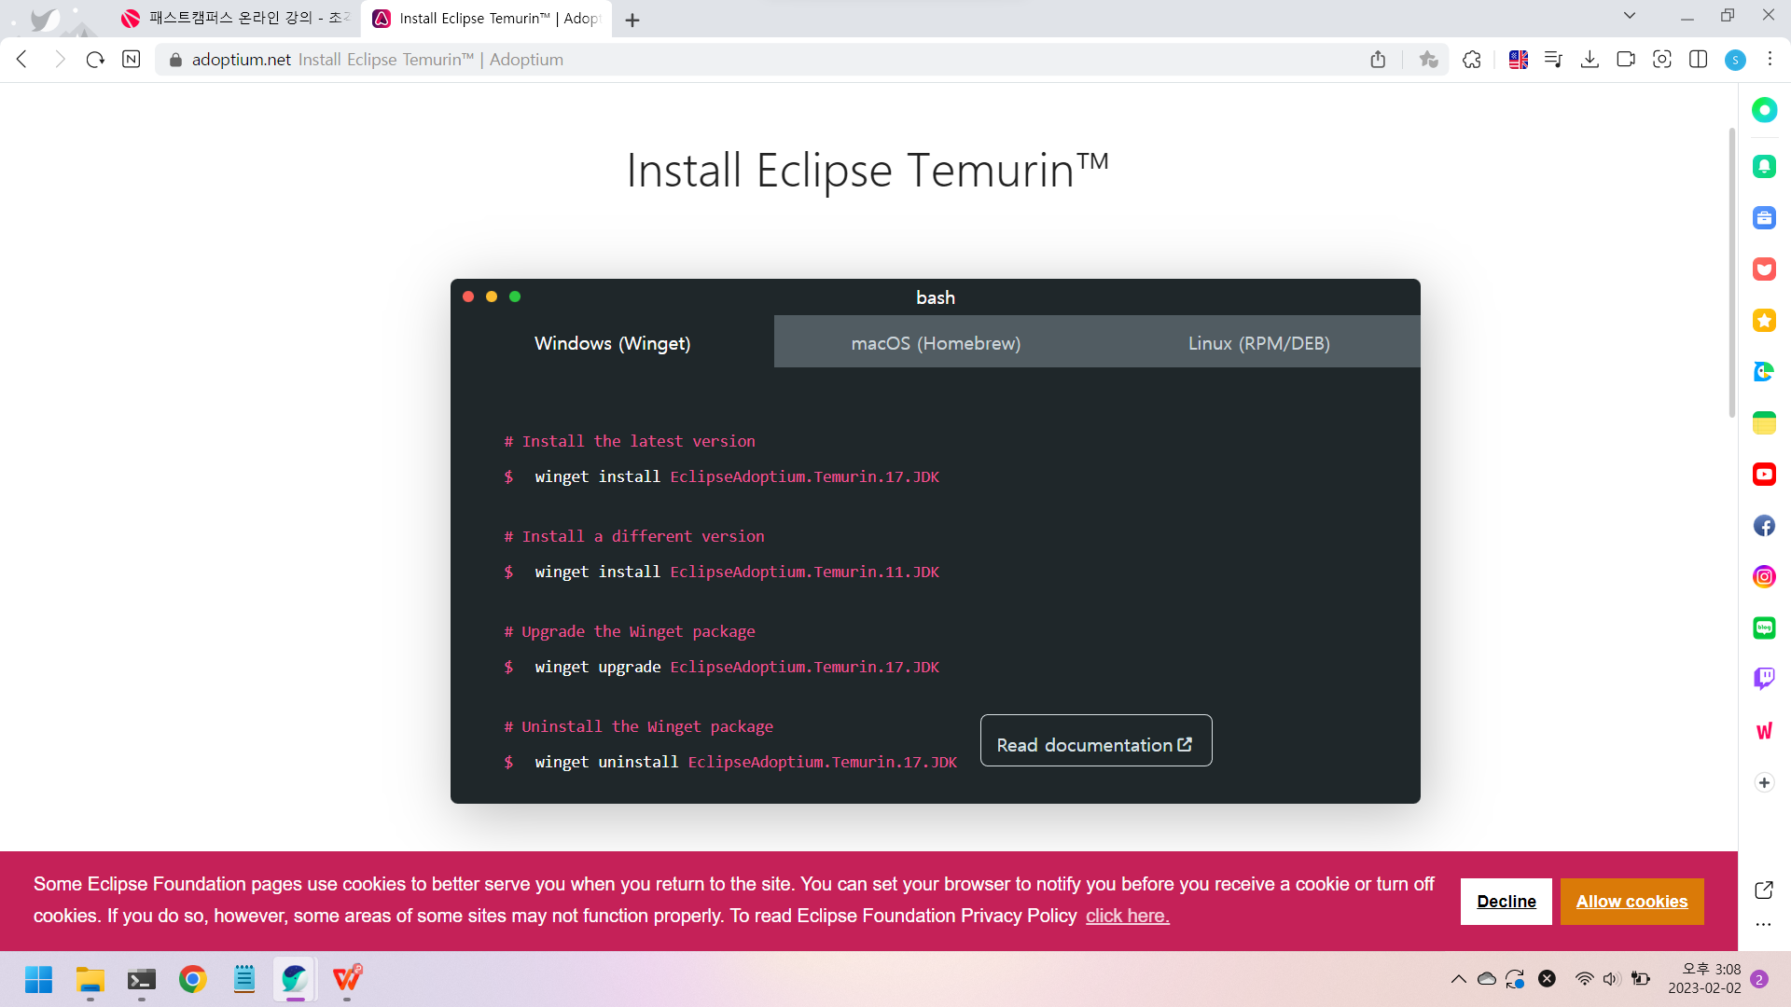The width and height of the screenshot is (1791, 1007).
Task: Open the translate flag icon
Action: 1519,60
